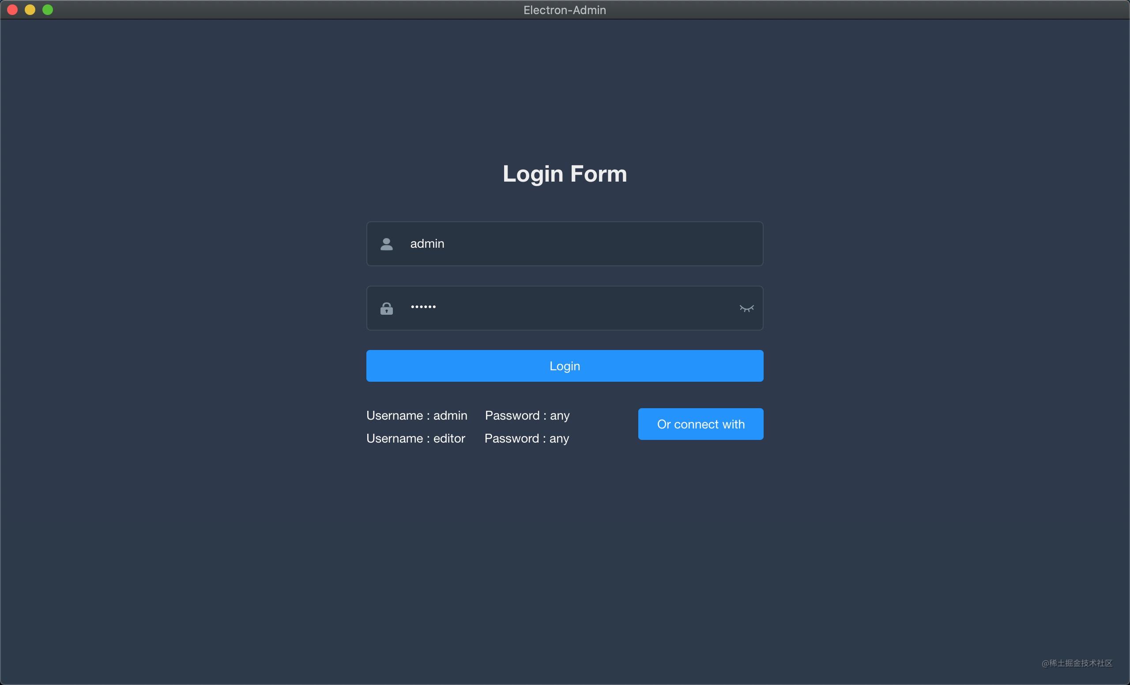Click the watermark text at the bottom right

click(1076, 663)
